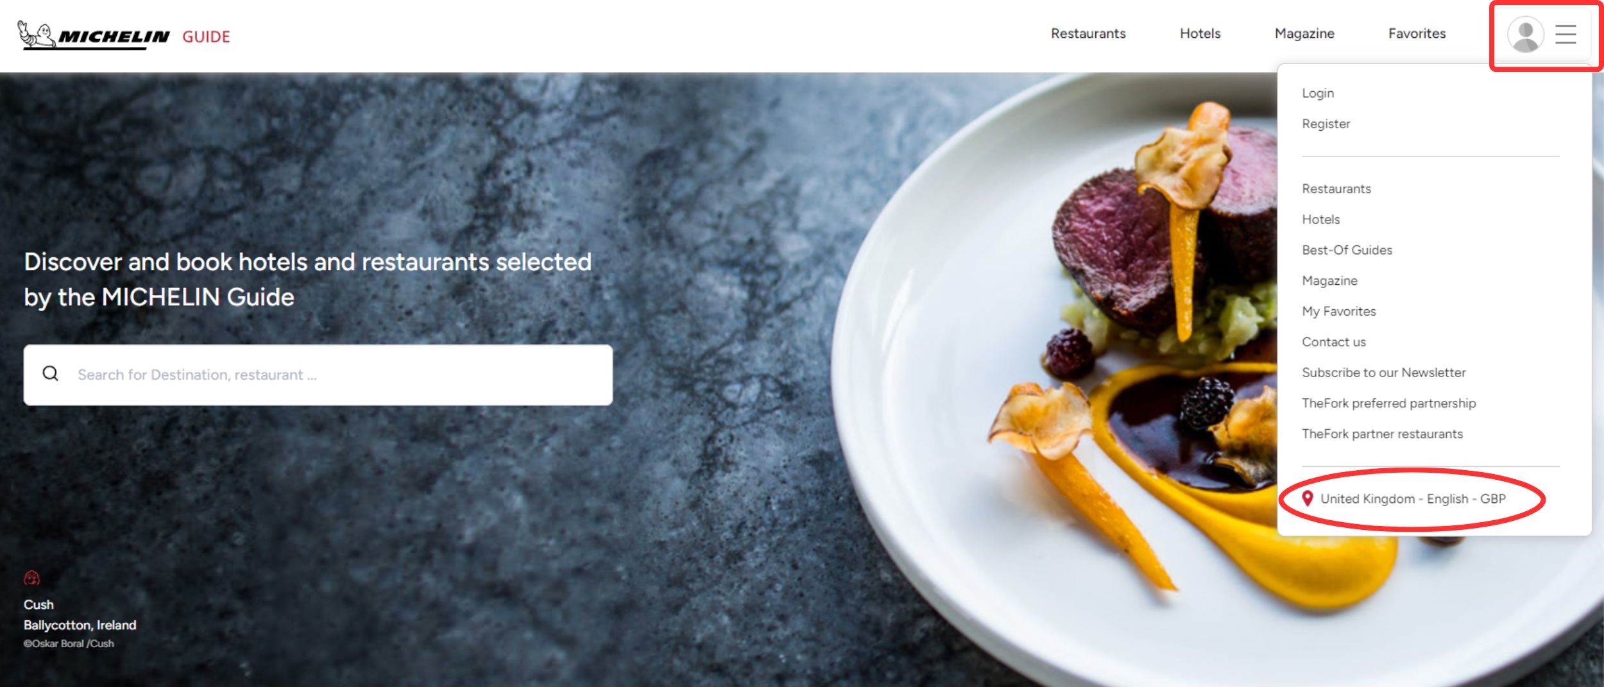Screen dimensions: 1604x687
Task: Open My Favorites in the dropdown
Action: pyautogui.click(x=1338, y=311)
